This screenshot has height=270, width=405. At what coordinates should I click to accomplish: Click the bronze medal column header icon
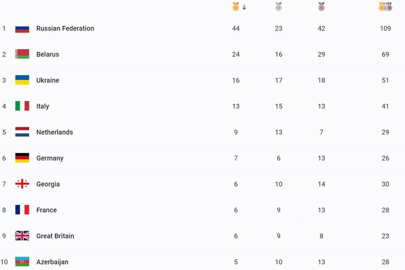(x=321, y=7)
